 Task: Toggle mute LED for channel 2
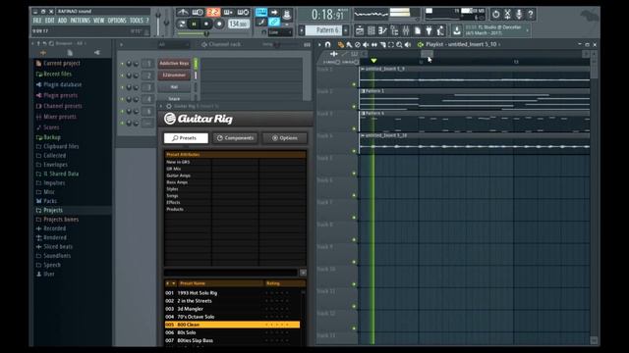coord(122,76)
